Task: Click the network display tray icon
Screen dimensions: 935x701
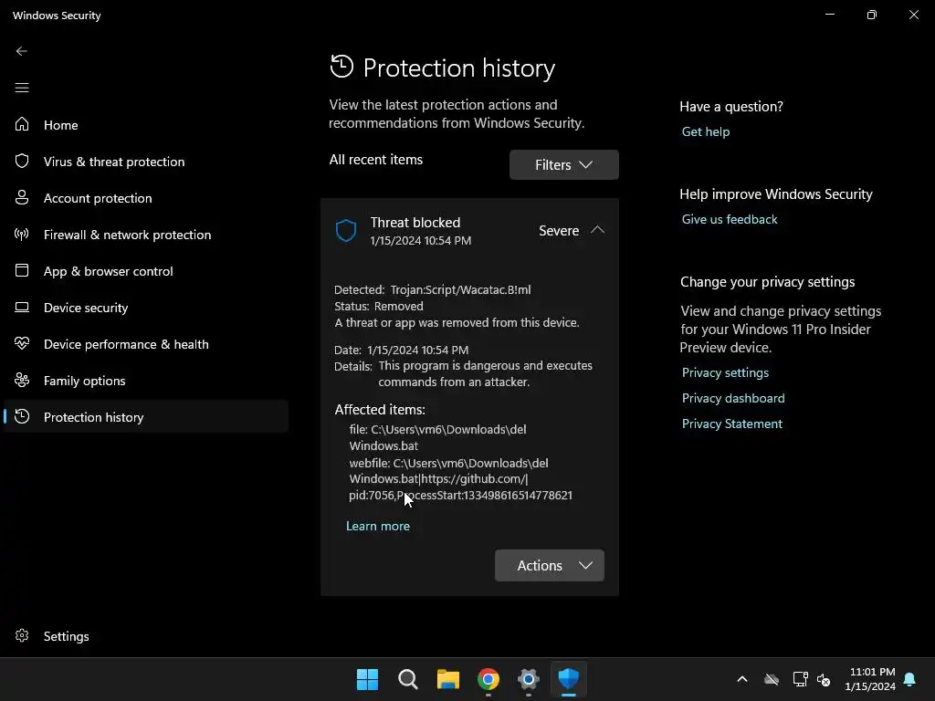Action: tap(800, 679)
